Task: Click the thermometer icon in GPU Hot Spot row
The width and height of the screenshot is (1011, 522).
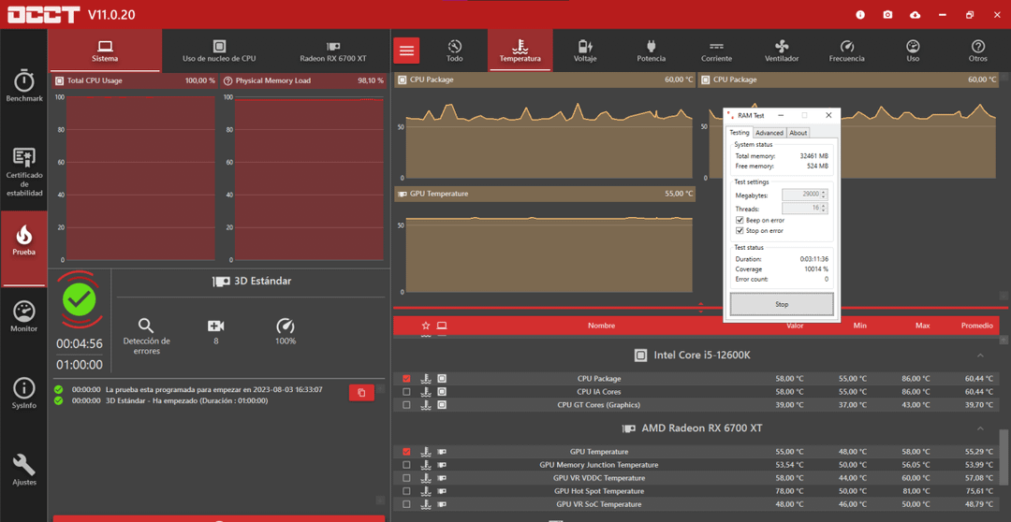Action: tap(426, 491)
